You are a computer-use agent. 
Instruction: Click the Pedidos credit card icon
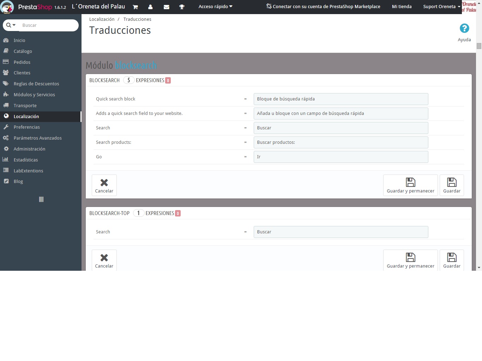(x=6, y=62)
